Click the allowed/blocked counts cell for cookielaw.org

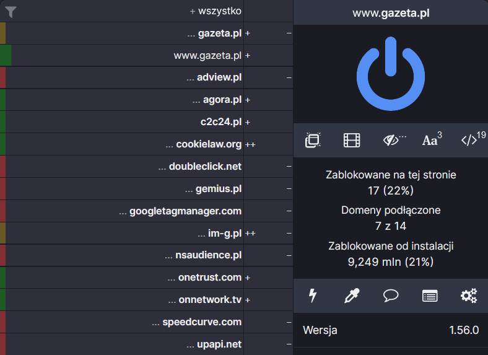pyautogui.click(x=268, y=144)
